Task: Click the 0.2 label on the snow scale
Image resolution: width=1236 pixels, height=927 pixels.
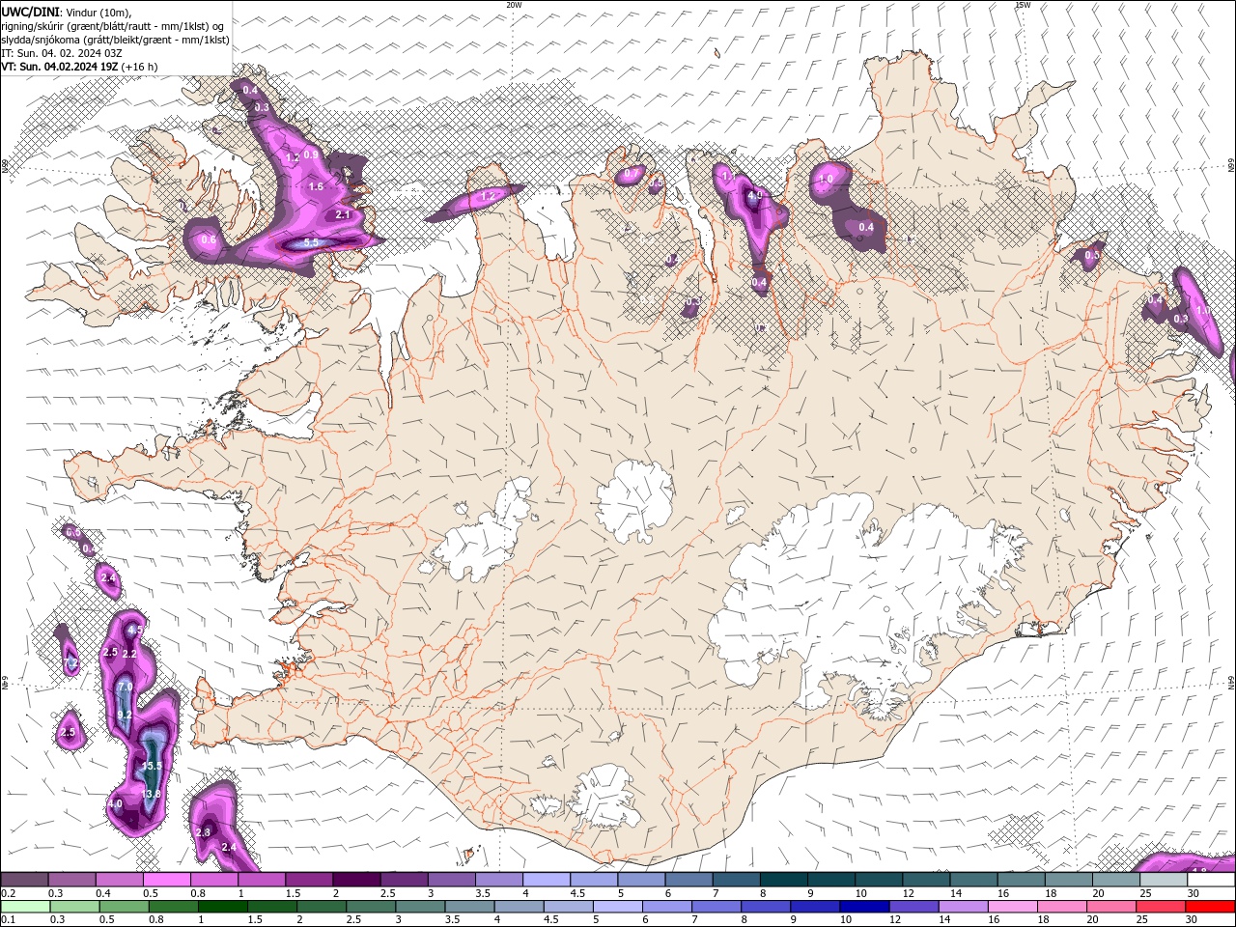Action: pyautogui.click(x=7, y=893)
